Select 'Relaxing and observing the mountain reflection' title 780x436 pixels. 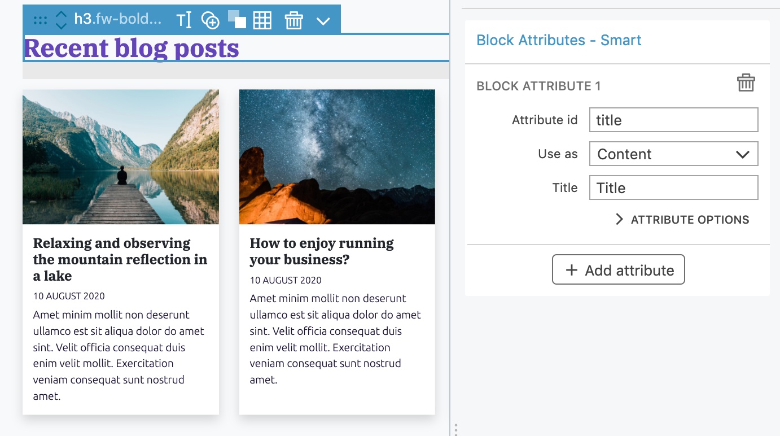(x=120, y=259)
